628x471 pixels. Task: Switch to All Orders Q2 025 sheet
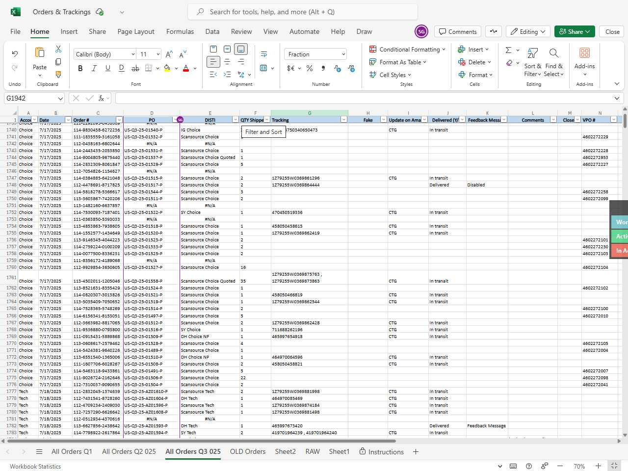[129, 451]
